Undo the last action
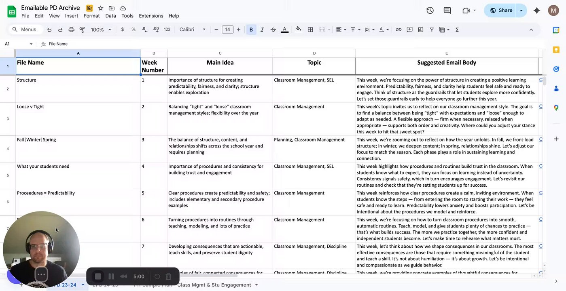Image resolution: width=566 pixels, height=291 pixels. [x=49, y=30]
